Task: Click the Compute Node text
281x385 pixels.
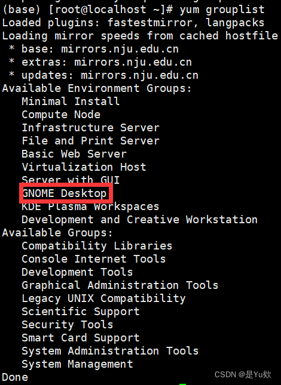Action: [x=61, y=115]
